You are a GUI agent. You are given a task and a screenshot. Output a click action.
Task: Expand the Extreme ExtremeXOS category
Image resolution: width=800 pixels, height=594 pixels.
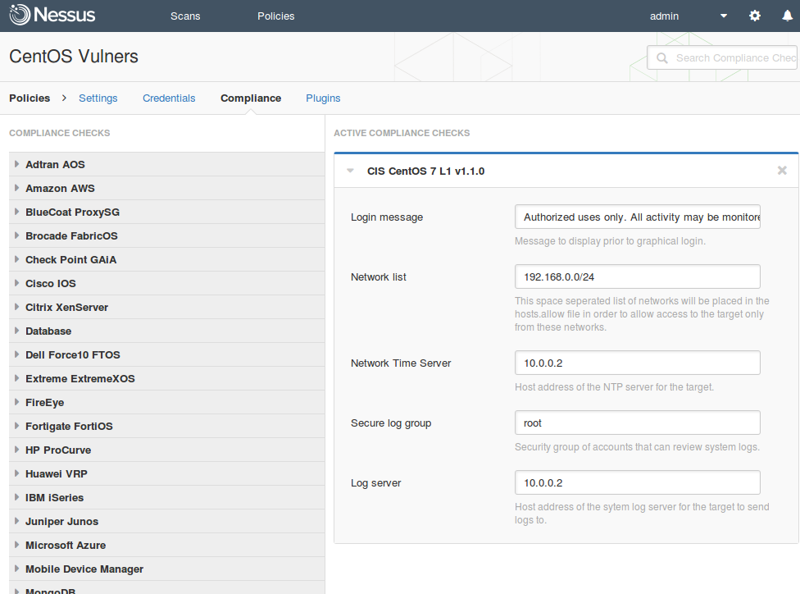click(x=167, y=378)
